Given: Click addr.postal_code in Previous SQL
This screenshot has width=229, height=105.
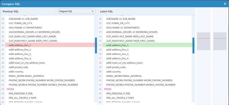Looking at the screenshot, I should [19, 67].
